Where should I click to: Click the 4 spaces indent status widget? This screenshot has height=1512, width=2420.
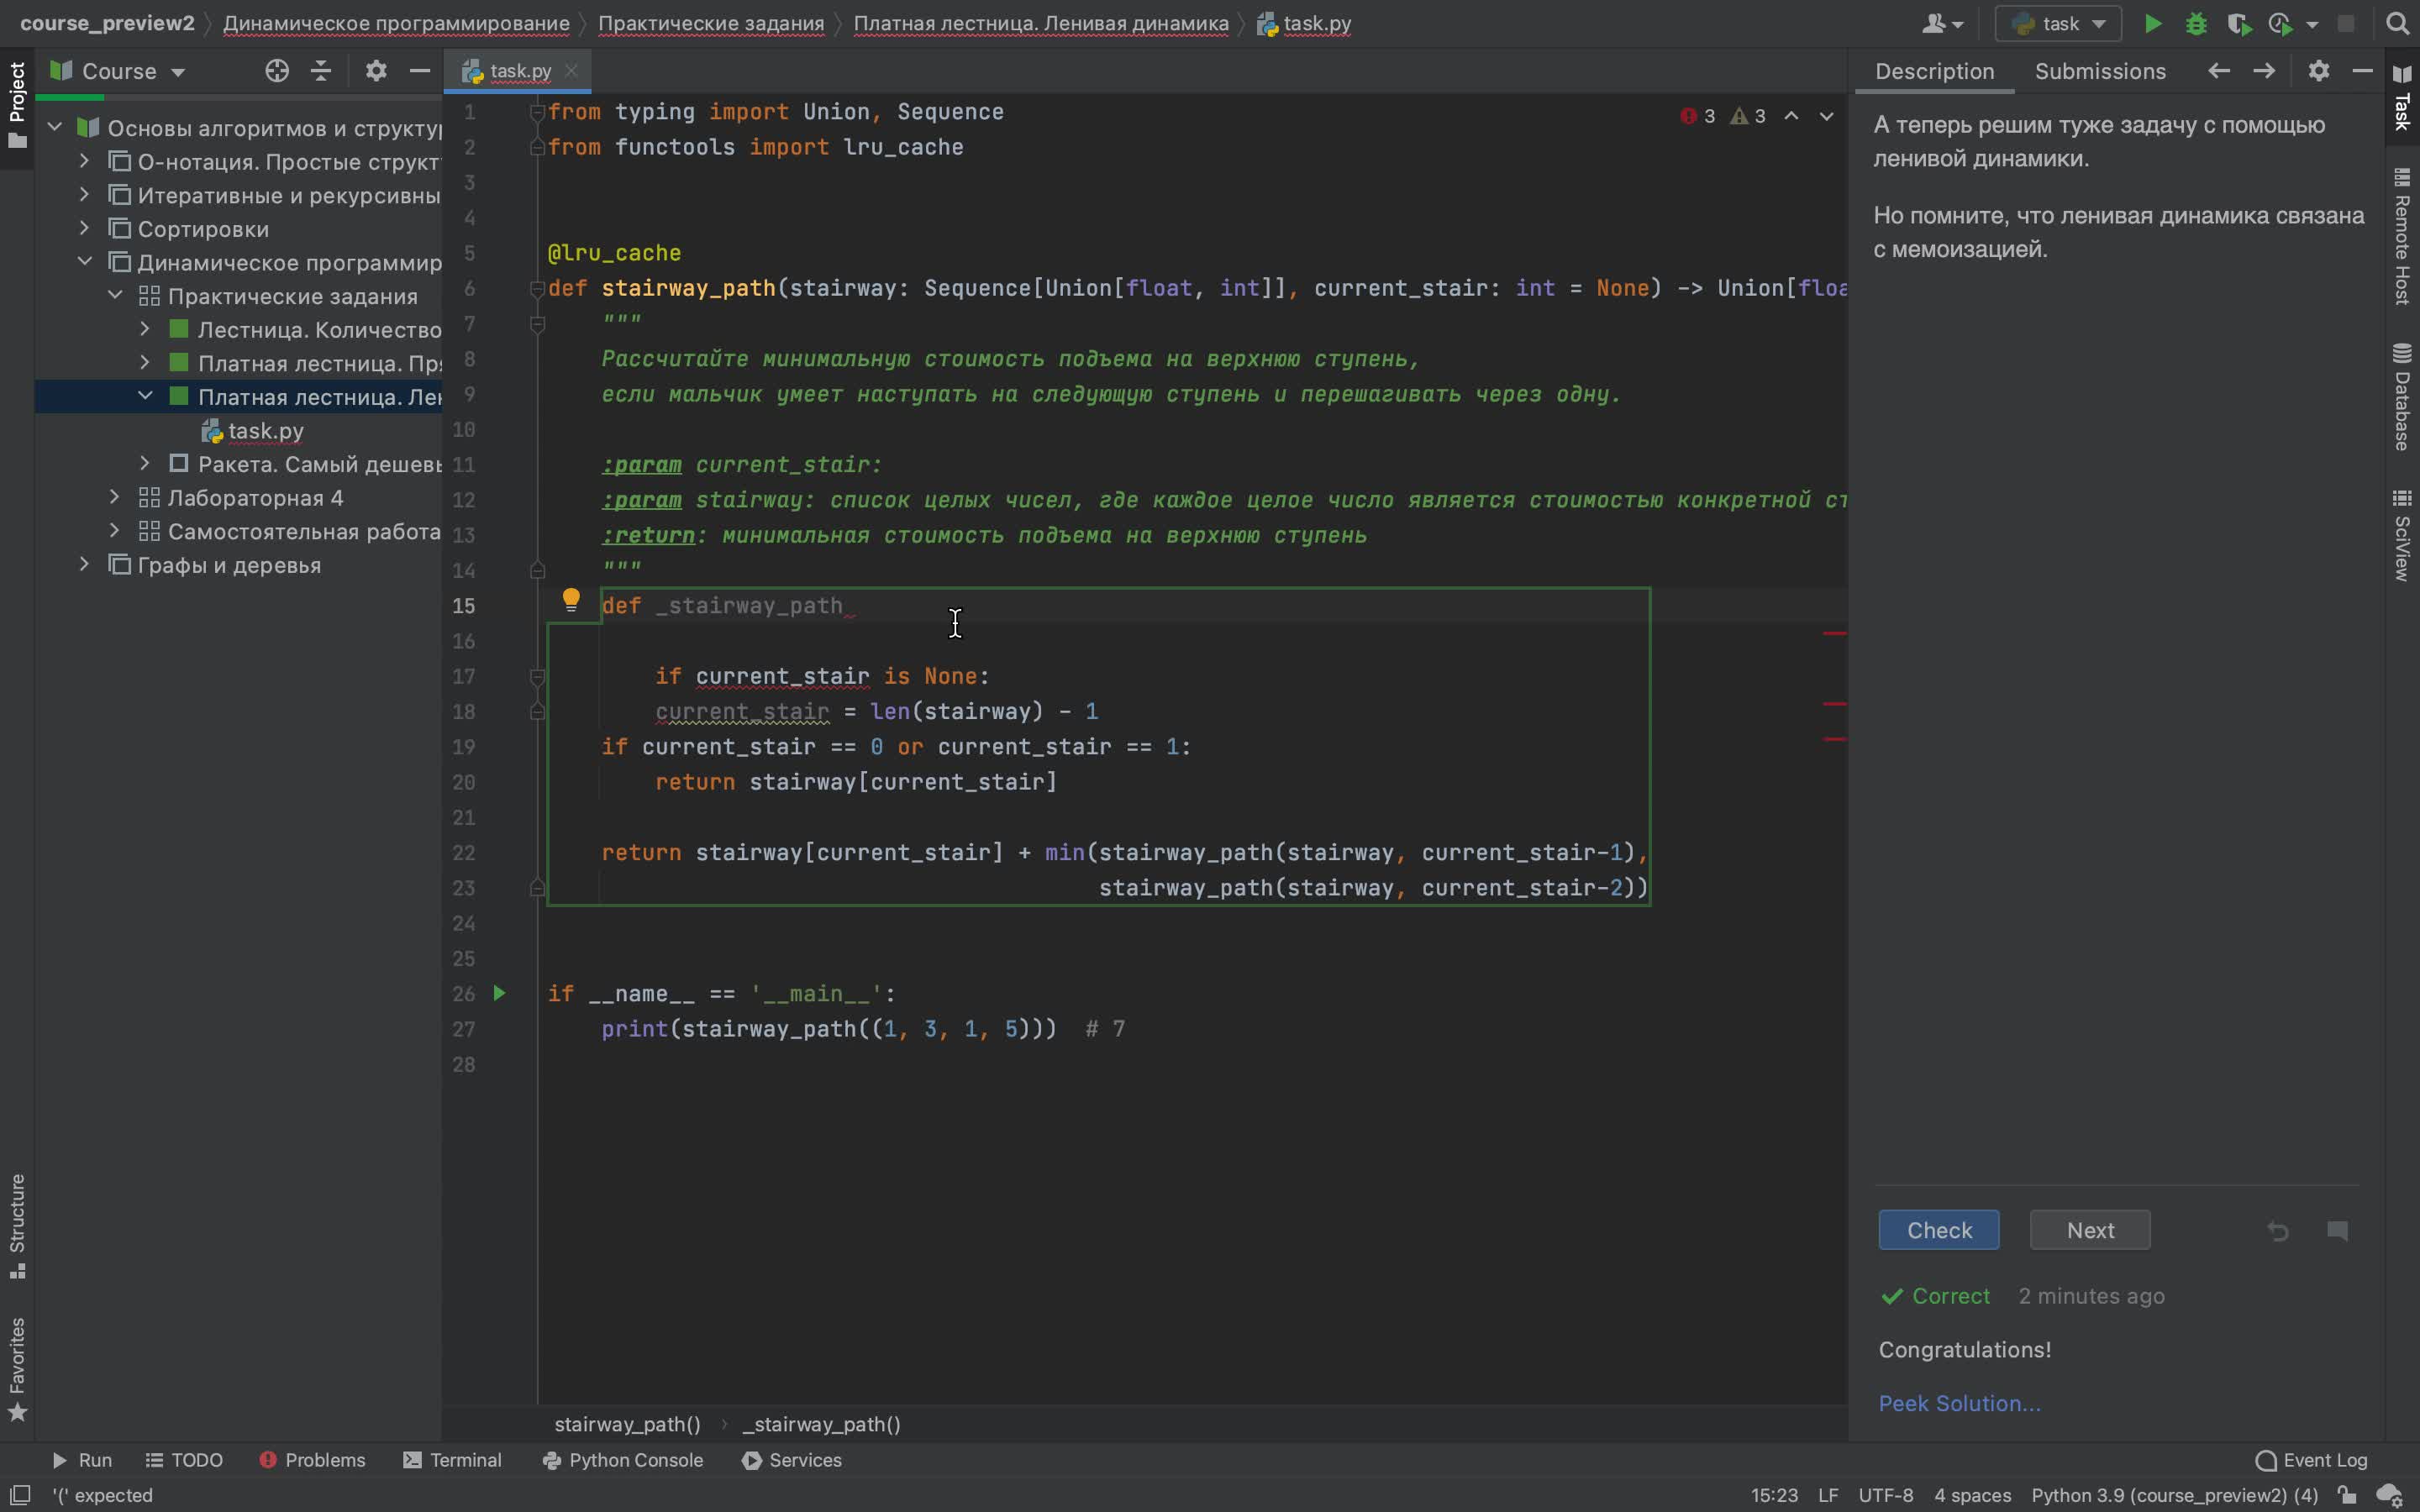pyautogui.click(x=1972, y=1495)
